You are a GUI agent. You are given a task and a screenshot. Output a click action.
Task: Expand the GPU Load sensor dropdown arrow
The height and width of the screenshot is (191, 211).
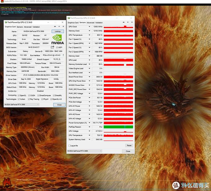click(89, 60)
